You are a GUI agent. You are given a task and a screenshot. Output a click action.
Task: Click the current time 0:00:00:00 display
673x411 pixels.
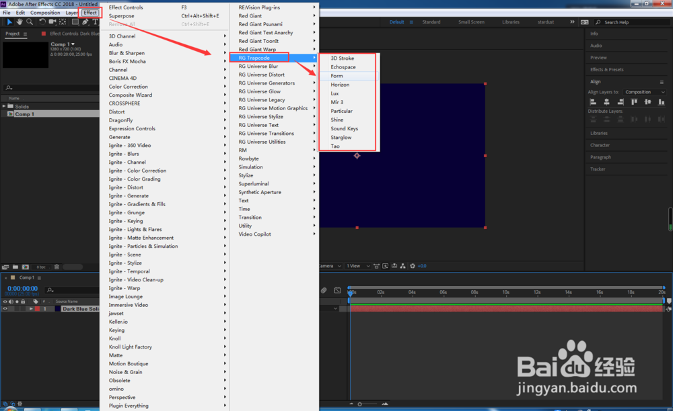click(x=22, y=289)
